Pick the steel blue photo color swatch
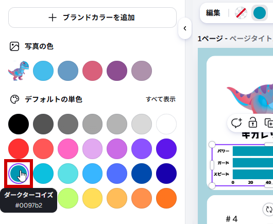273x224 pixels. coord(68,71)
